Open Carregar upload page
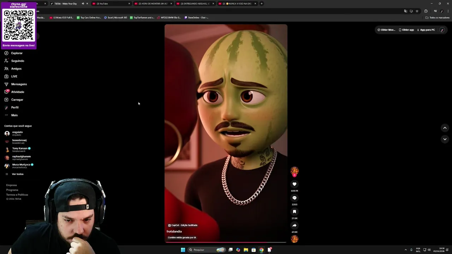Image resolution: width=452 pixels, height=254 pixels. point(14,100)
